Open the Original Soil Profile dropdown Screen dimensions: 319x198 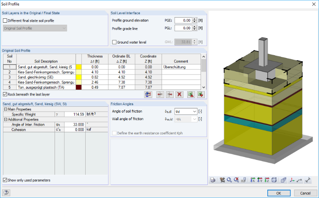pos(35,28)
